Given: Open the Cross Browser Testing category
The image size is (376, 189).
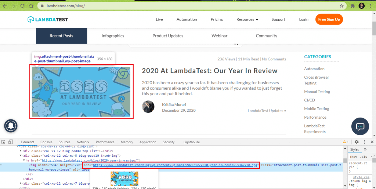Looking at the screenshot, I should tap(317, 80).
